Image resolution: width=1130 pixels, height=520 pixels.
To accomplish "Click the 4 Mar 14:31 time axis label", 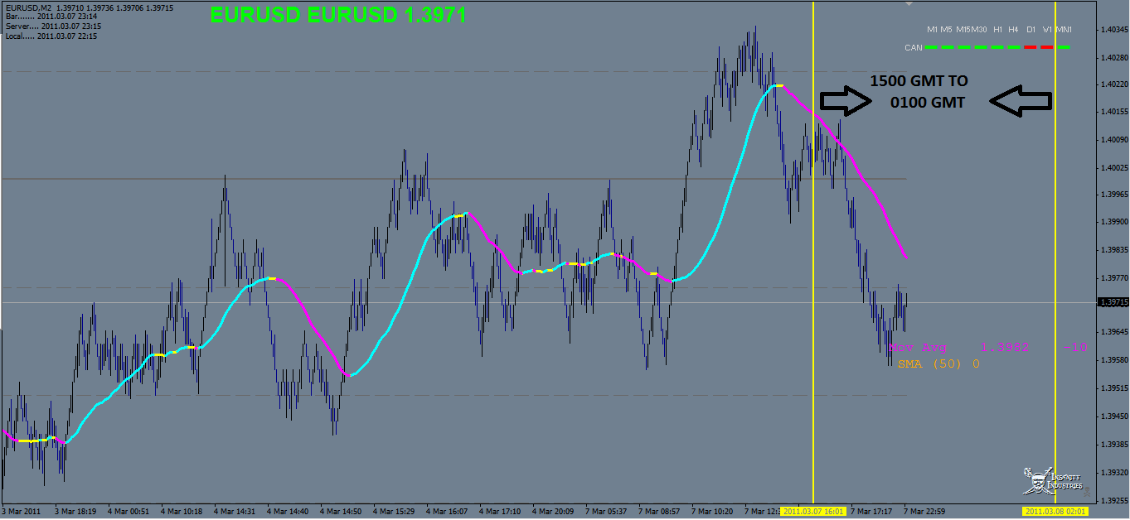I will 235,512.
